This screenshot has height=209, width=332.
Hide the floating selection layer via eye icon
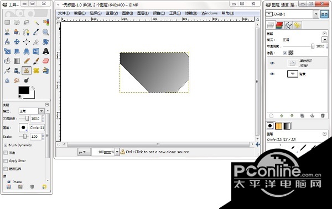272,63
